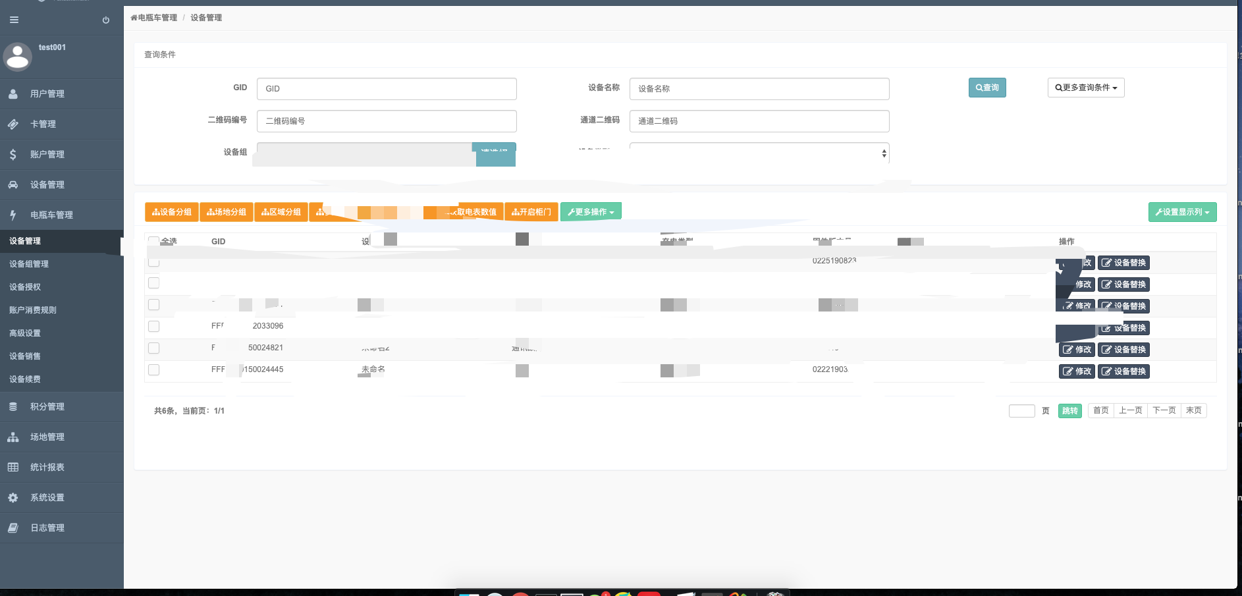Click the book icon beside 日志管理
1242x596 pixels.
[13, 528]
